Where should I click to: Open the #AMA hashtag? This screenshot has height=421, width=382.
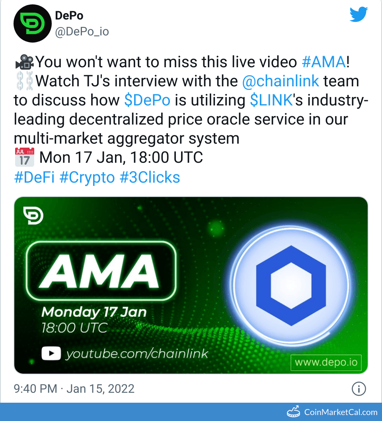pyautogui.click(x=323, y=62)
